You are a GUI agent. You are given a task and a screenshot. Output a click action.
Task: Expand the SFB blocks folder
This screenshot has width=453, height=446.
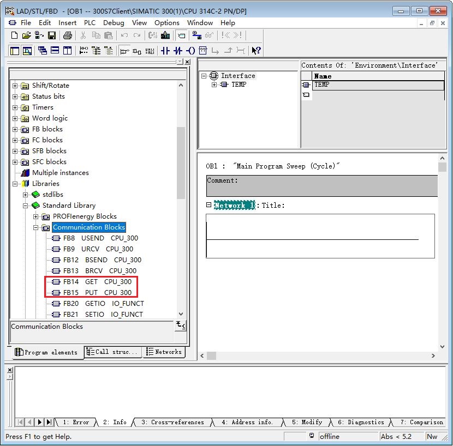15,151
